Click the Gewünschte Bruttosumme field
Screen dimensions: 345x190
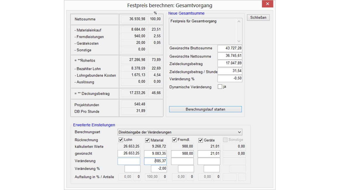coord(230,48)
